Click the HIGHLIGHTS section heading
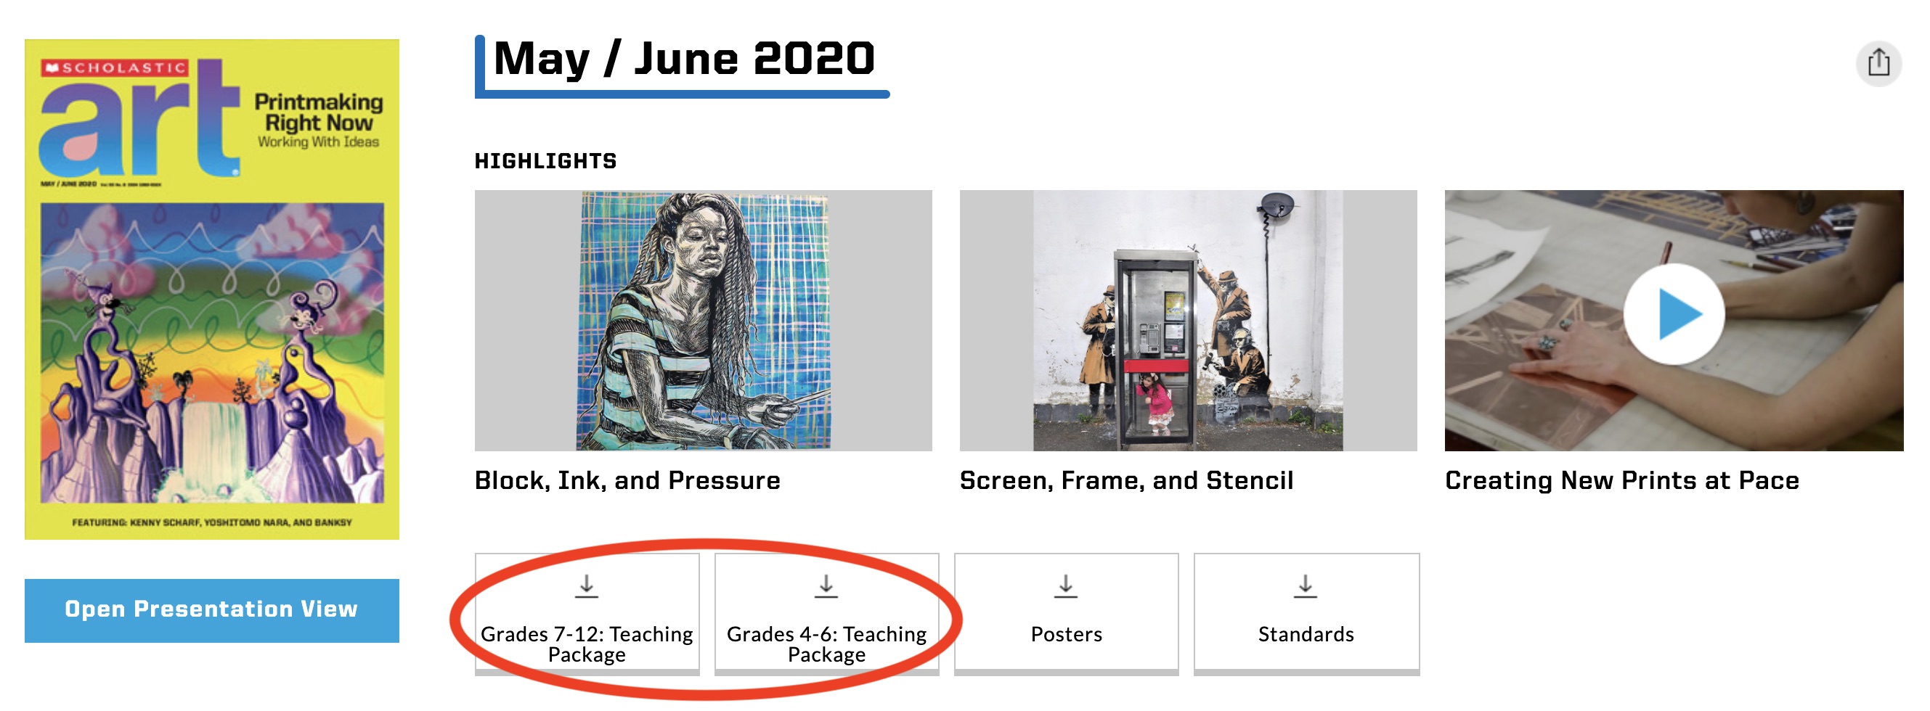Screen dimensions: 1930x711 (x=545, y=161)
